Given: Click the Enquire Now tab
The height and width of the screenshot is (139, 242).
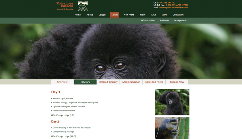Looking at the screenshot, I should pyautogui.click(x=177, y=82).
